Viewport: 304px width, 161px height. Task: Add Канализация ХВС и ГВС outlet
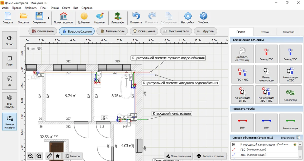click(266, 94)
